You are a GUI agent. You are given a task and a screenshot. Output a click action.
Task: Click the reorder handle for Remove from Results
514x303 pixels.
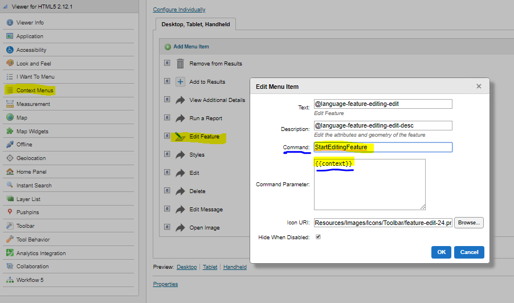[167, 63]
